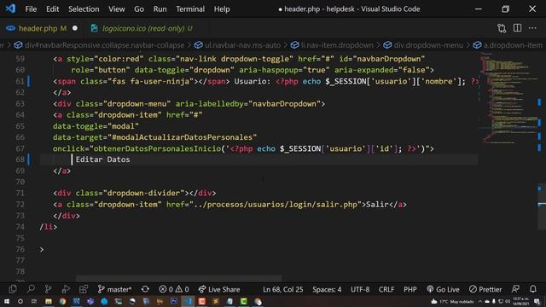Open Sublime Text icon in taskbar
Image resolution: width=546 pixels, height=307 pixels.
pyautogui.click(x=216, y=301)
